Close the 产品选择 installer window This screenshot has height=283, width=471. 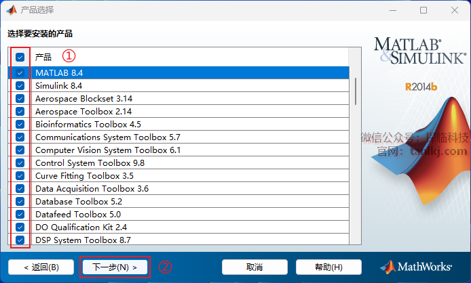455,10
